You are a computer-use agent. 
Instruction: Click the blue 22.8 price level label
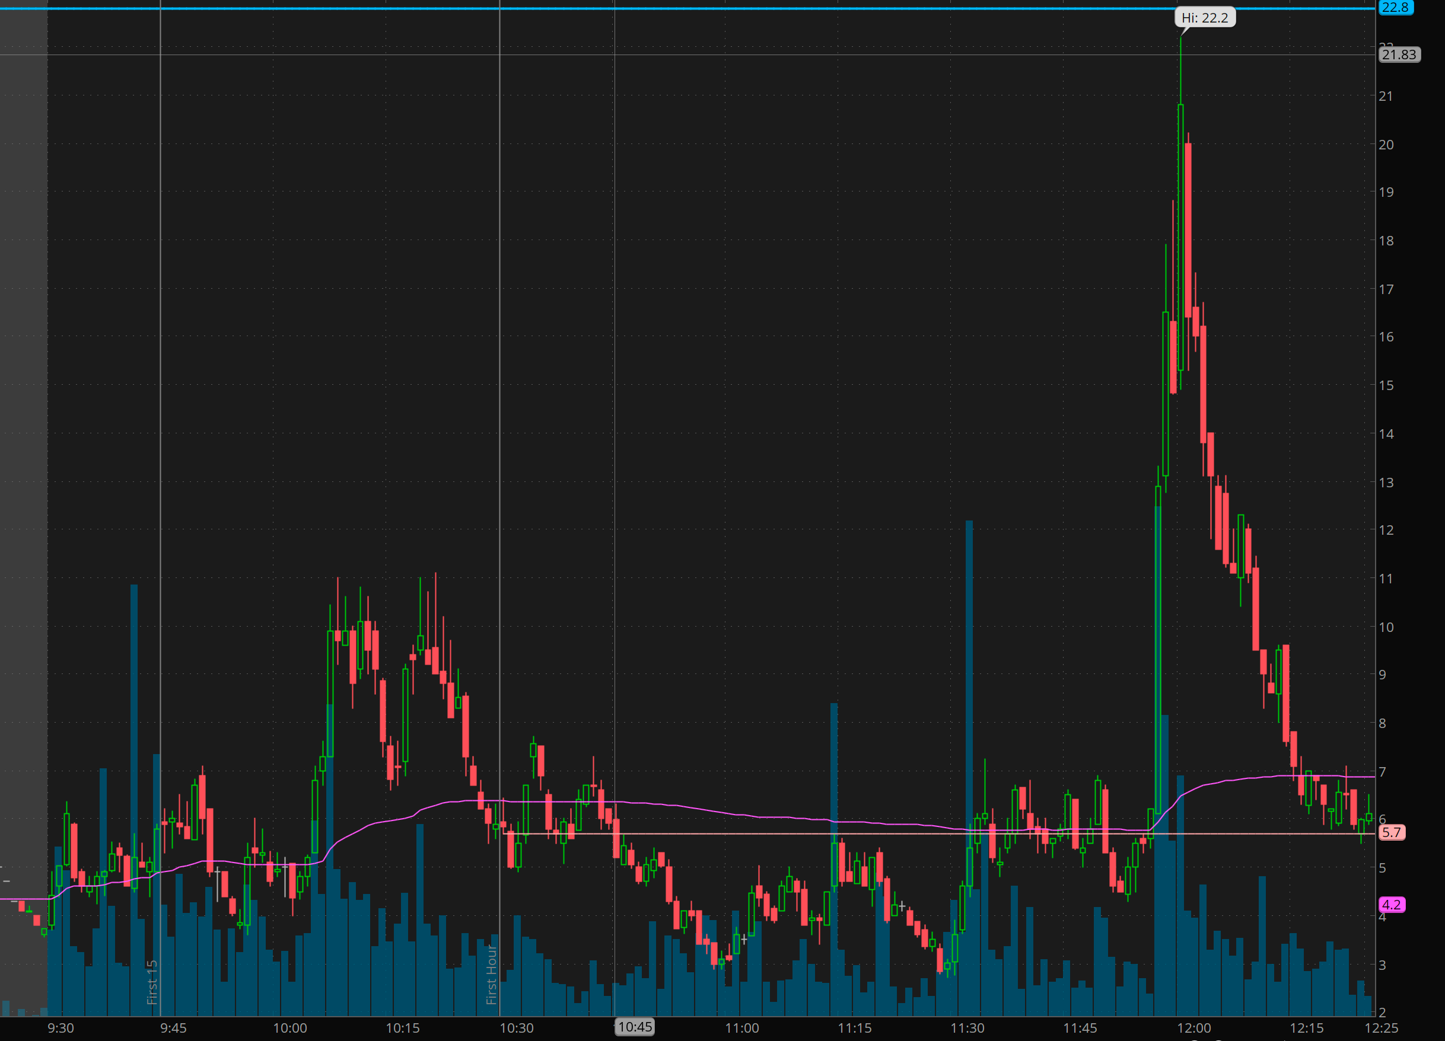[1395, 7]
